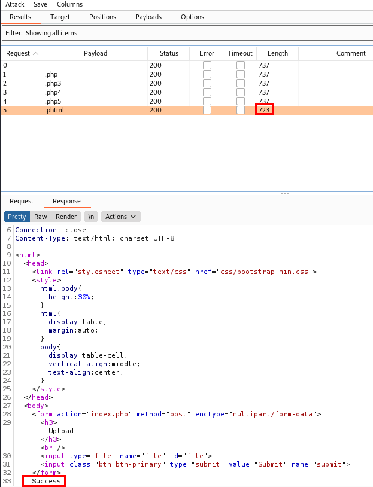Switch to Raw view
Image resolution: width=373 pixels, height=487 pixels.
coord(41,217)
